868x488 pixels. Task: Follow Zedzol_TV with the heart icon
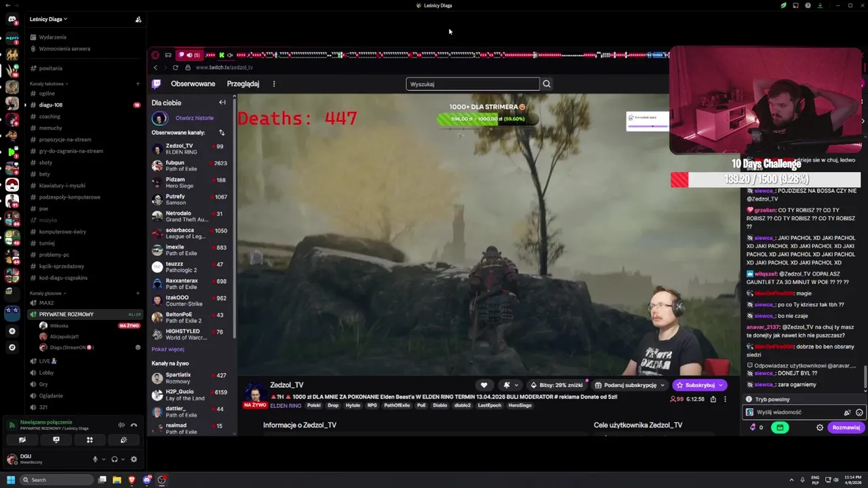point(484,385)
